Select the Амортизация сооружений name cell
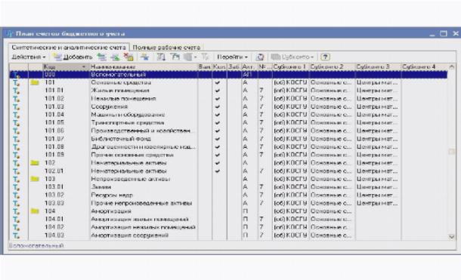The height and width of the screenshot is (280, 461). (x=144, y=235)
